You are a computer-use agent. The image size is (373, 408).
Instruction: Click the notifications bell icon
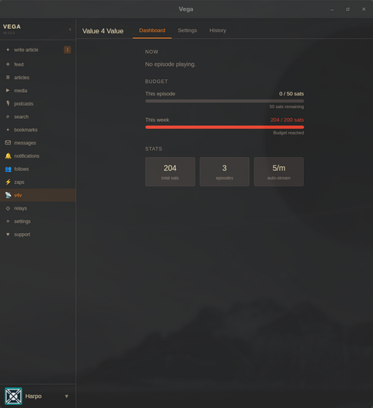click(8, 156)
